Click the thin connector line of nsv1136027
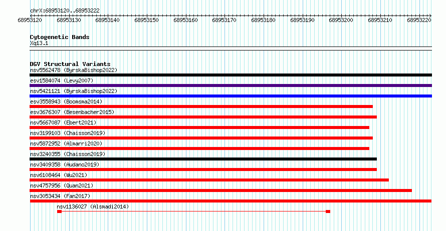The image size is (446, 231). (x=193, y=211)
